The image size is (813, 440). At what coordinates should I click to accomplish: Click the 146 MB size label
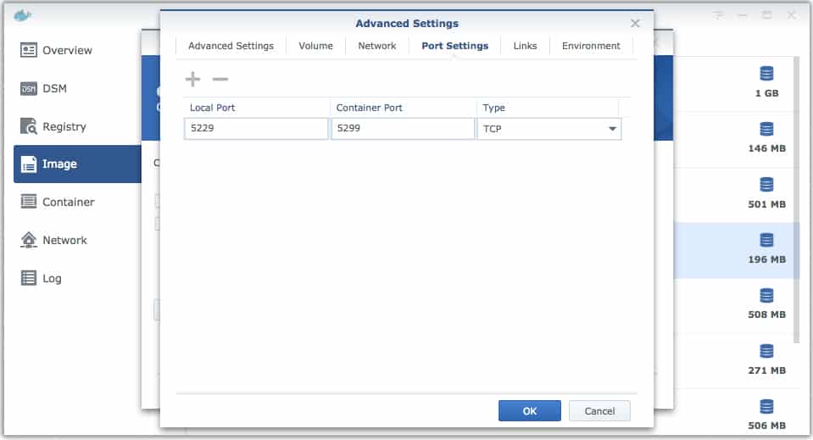pos(767,148)
